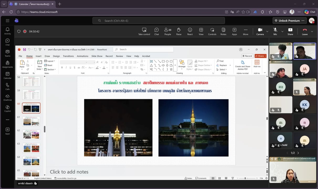Expand the Mic options dropdown arrow
This screenshot has width=318, height=189.
click(x=282, y=31)
